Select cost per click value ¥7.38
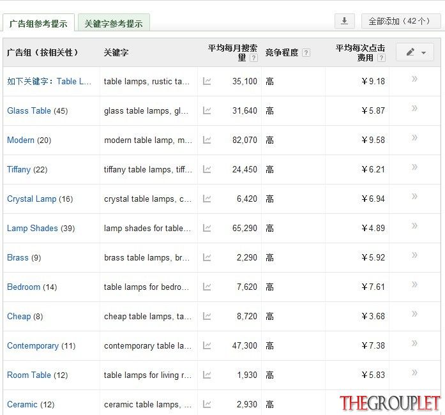This screenshot has height=415, width=445. tap(373, 345)
